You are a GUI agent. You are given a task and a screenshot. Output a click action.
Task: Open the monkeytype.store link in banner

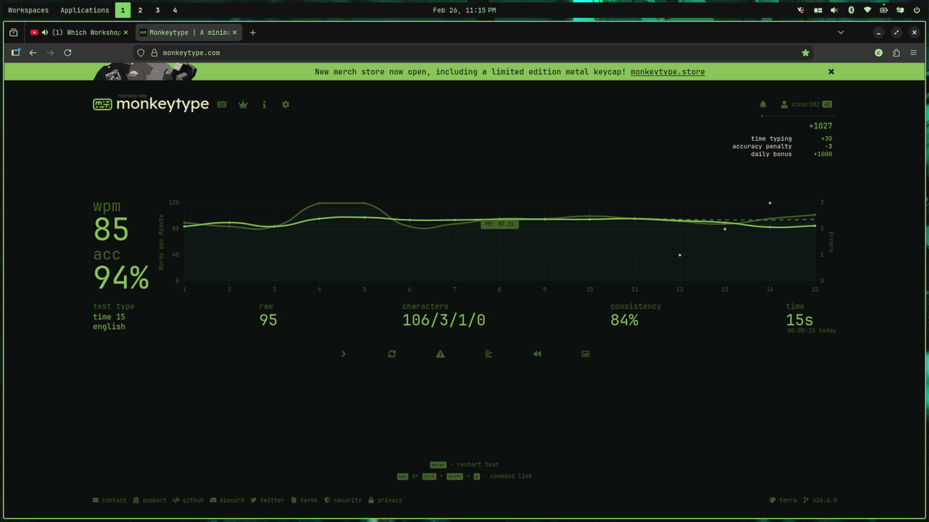(x=667, y=72)
